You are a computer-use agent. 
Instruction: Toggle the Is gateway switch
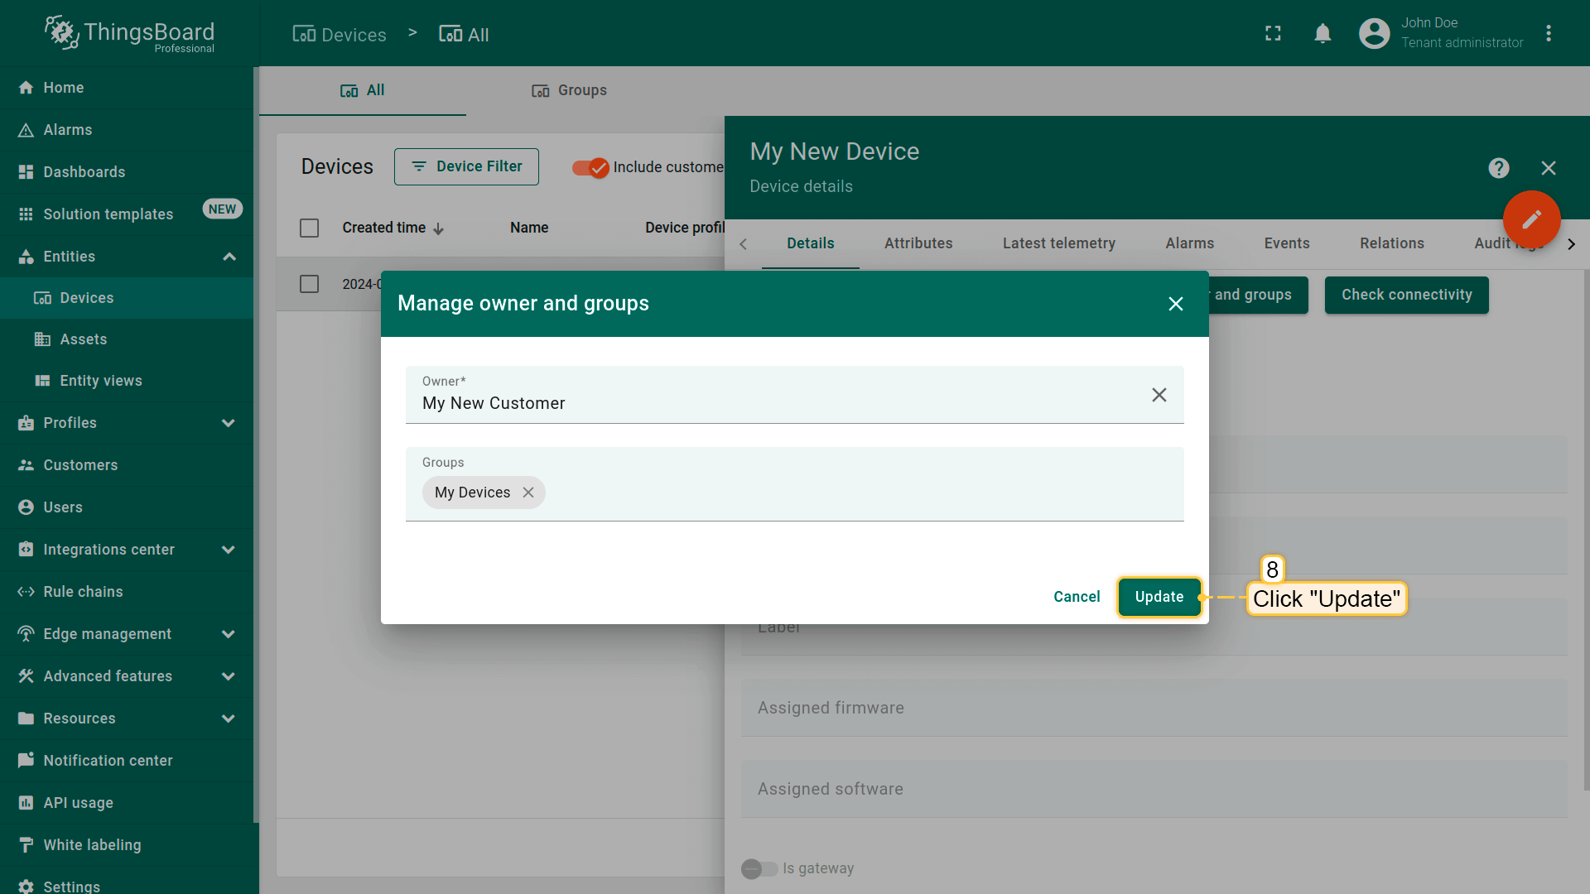759,868
